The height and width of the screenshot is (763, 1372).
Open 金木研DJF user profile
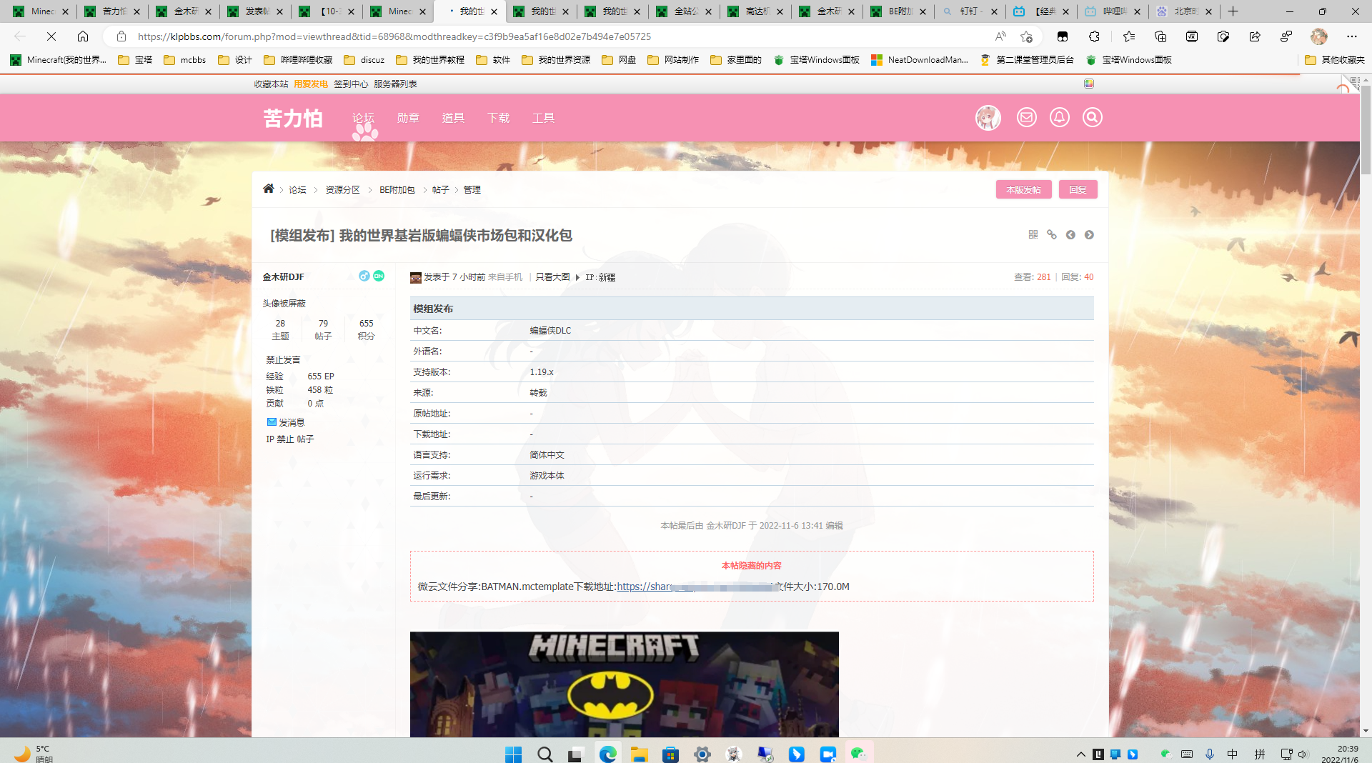coord(283,277)
